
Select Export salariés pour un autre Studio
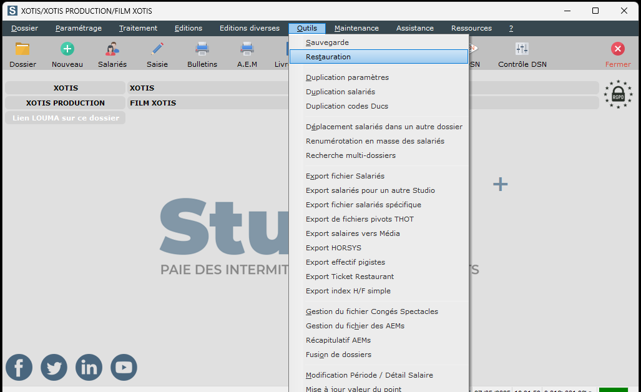[379, 190]
